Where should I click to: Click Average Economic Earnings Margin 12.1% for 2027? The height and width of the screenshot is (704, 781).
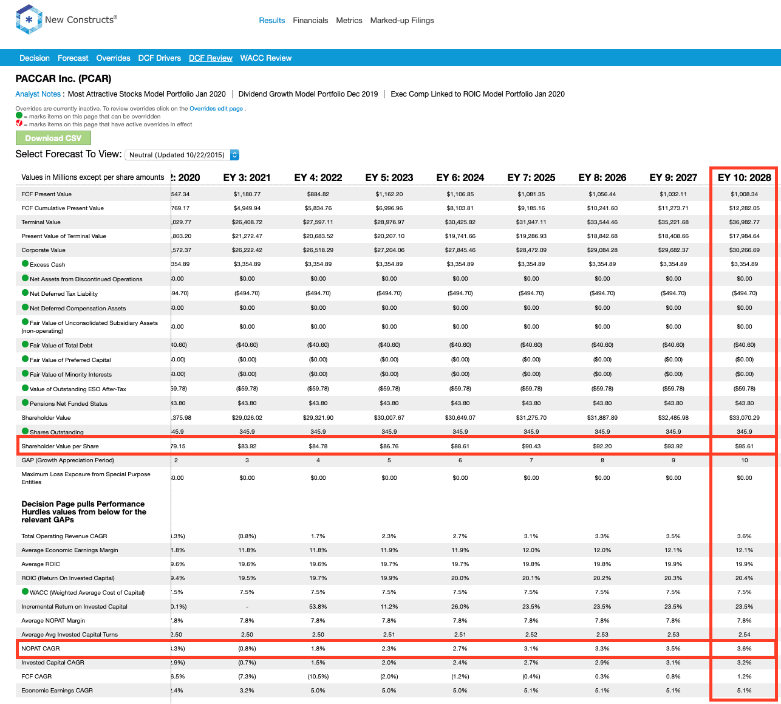[674, 550]
